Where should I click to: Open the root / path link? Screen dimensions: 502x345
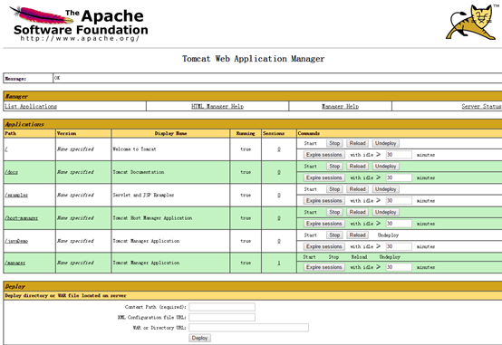(x=6, y=149)
